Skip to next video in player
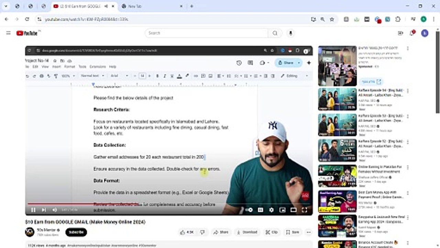Screen dimensions: 440x248 [x=44, y=210]
